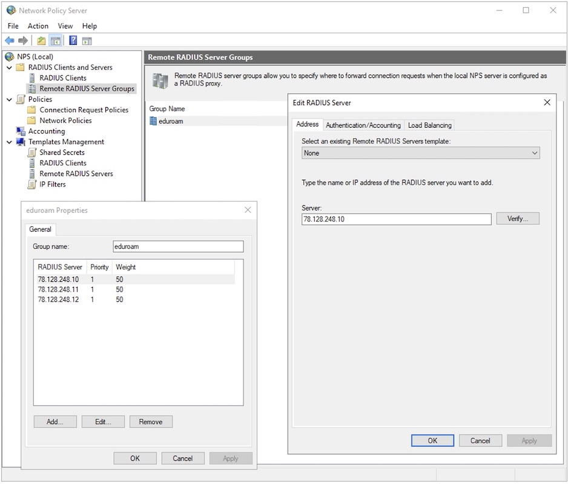Select the IP Filters tree item

(x=53, y=185)
